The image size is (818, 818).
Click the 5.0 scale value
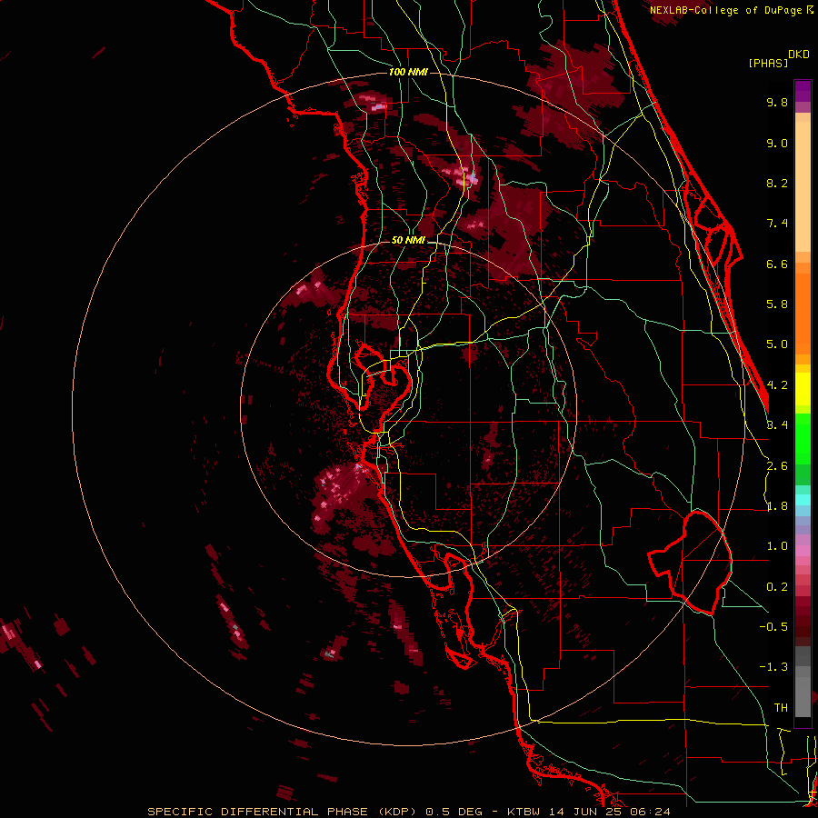tap(777, 344)
